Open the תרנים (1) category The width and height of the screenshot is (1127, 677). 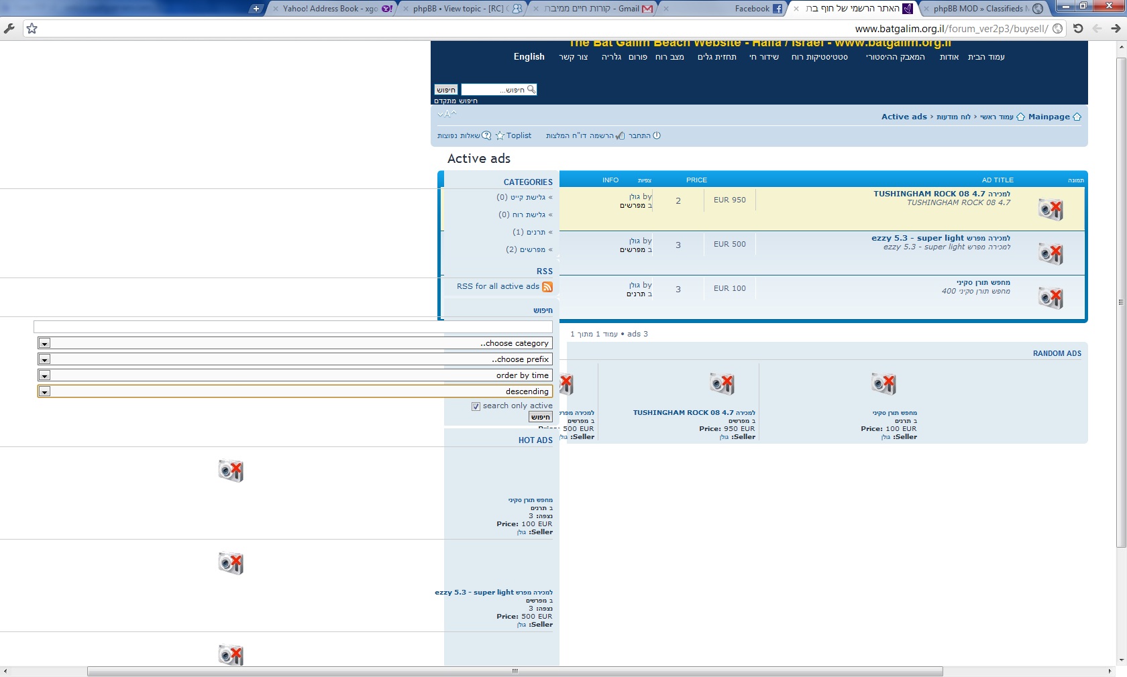click(529, 232)
